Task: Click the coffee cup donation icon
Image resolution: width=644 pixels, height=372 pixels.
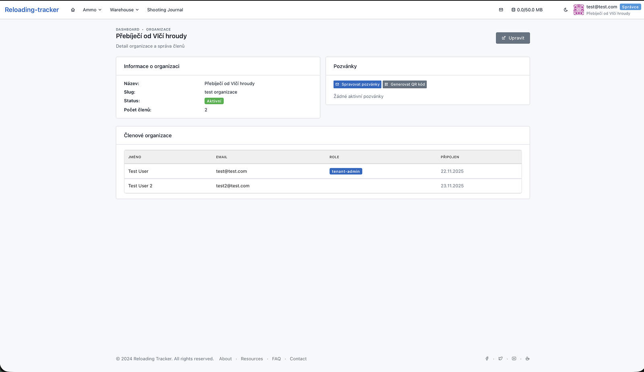Action: pos(527,359)
